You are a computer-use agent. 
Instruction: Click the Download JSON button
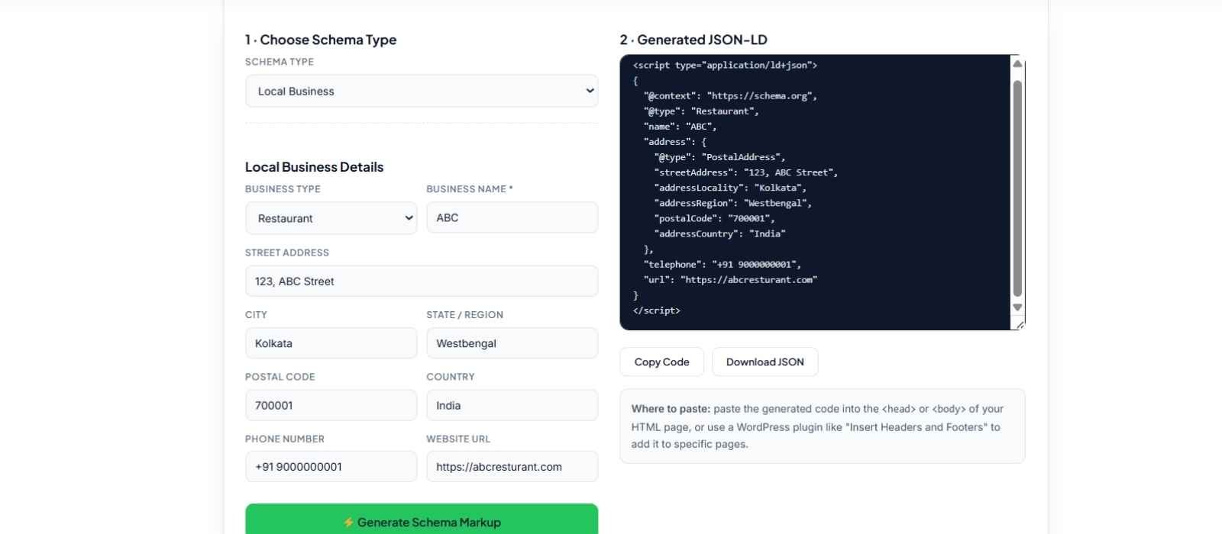765,362
